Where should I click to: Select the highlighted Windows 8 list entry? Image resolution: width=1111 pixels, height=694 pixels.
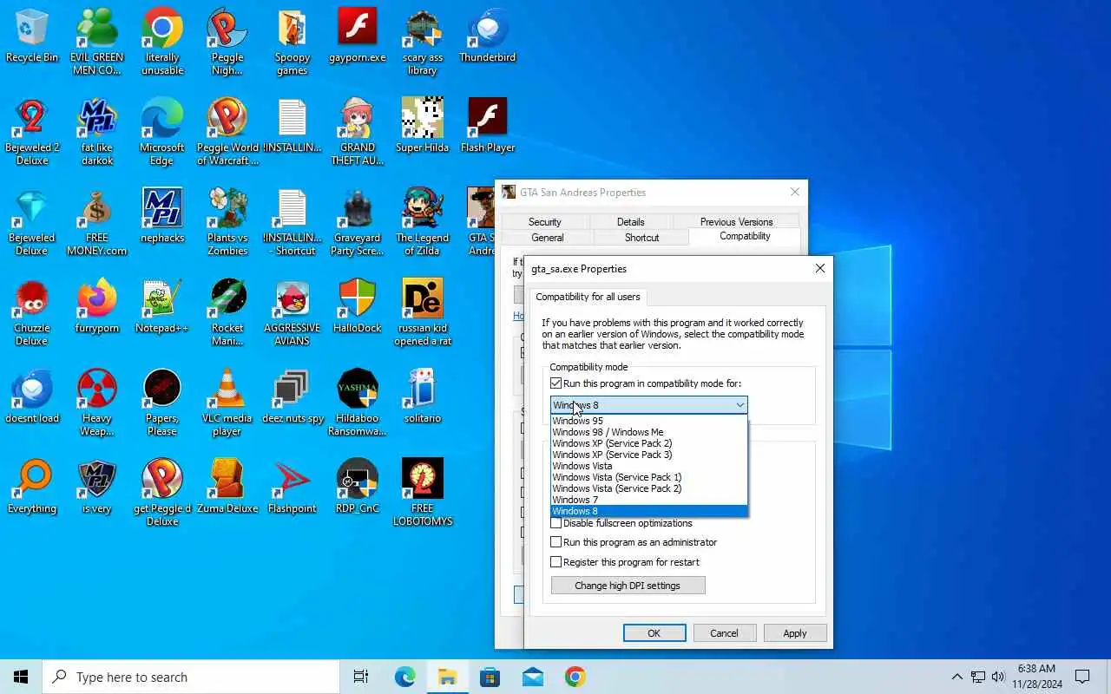coord(648,511)
